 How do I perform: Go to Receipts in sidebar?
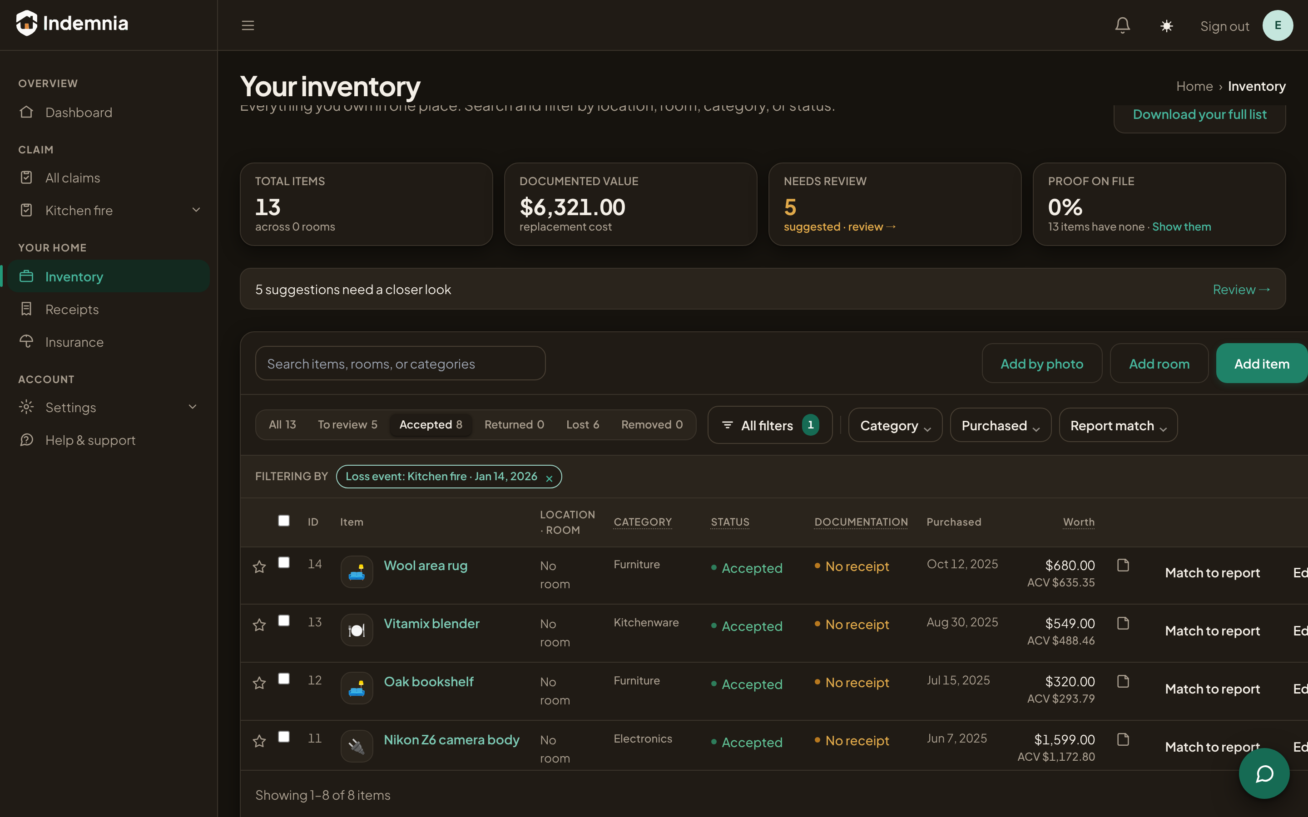tap(108, 309)
